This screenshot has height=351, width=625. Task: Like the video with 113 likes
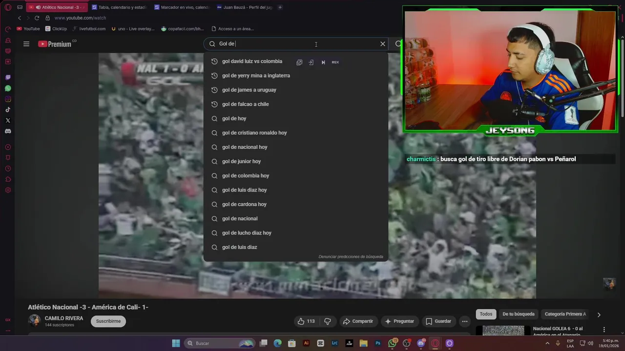point(306,321)
